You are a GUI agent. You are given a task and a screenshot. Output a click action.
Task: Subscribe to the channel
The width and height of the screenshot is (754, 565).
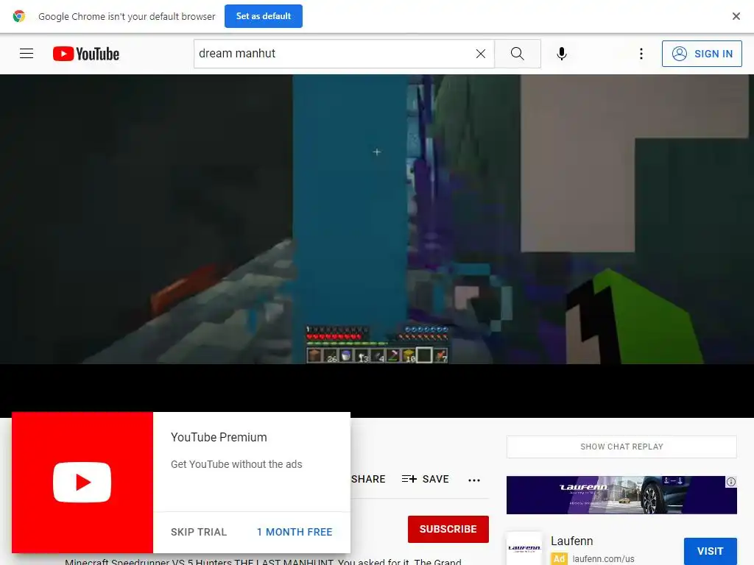pos(448,529)
